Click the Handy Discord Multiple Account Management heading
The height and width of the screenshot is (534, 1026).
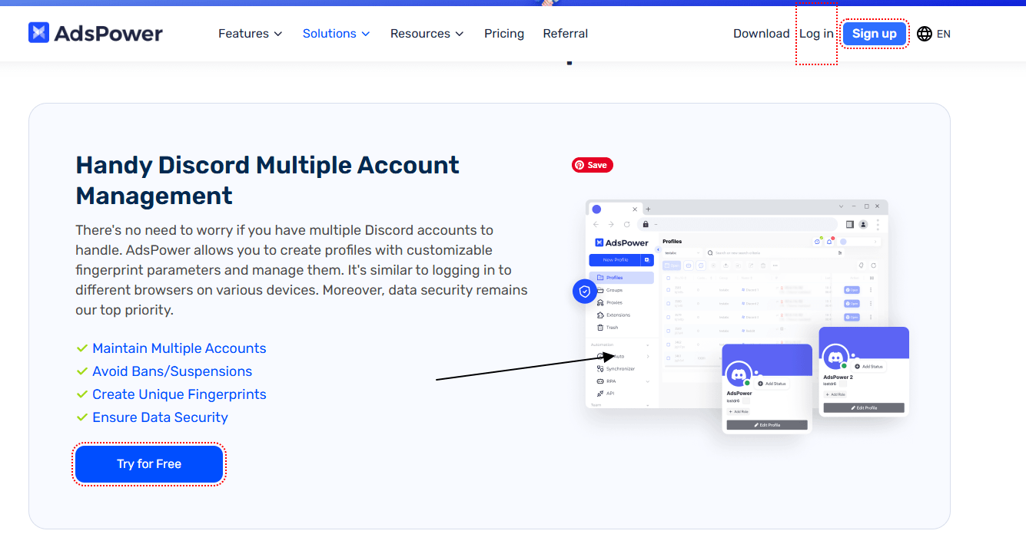267,180
